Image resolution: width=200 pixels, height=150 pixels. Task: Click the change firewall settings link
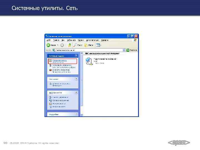coord(61,71)
